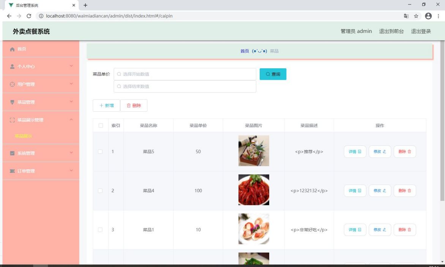Click 删除 for row 菜品5

pos(405,152)
